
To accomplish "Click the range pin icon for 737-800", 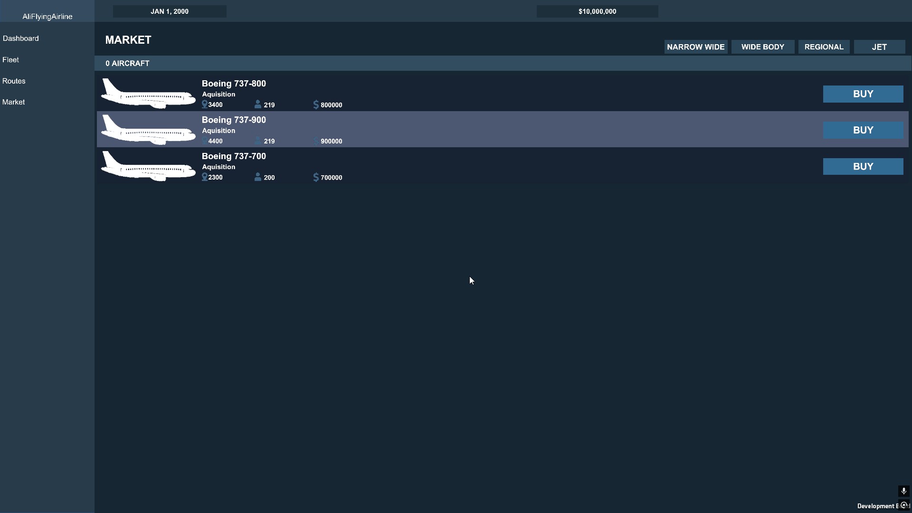I will [205, 104].
